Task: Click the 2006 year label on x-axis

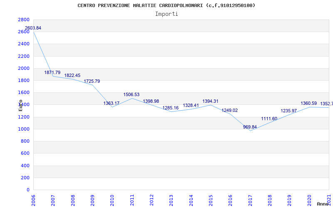Action: pyautogui.click(x=33, y=199)
